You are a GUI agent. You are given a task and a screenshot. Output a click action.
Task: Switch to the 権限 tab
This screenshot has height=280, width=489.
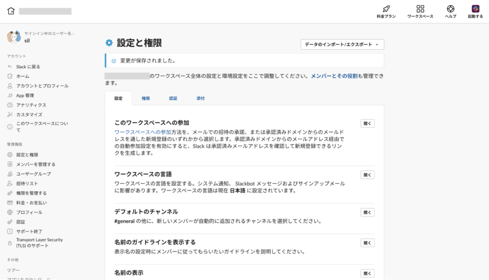(x=146, y=98)
